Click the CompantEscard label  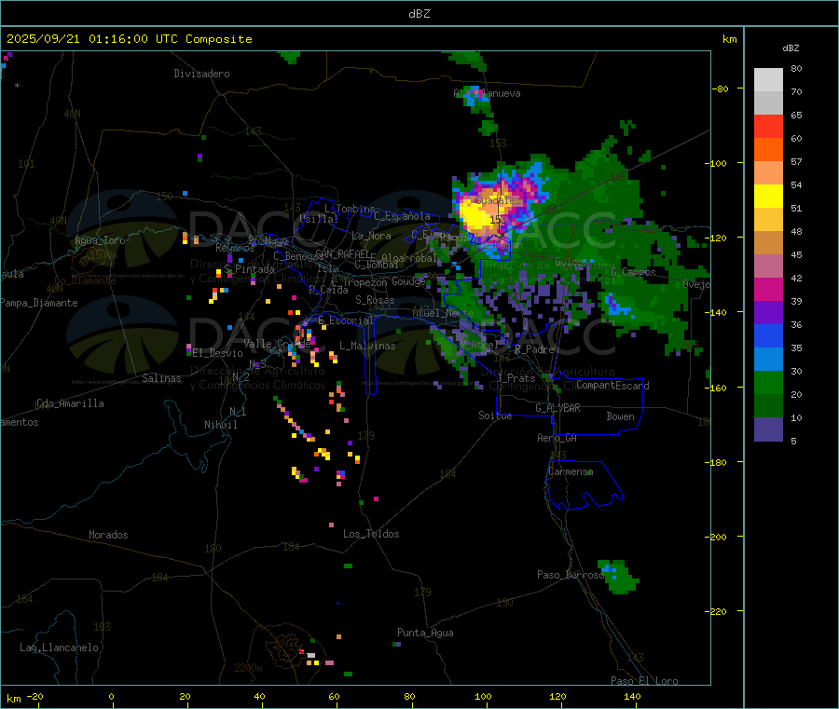(612, 386)
